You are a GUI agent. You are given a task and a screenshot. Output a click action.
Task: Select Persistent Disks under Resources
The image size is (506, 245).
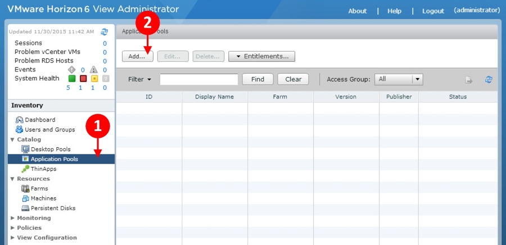[53, 208]
